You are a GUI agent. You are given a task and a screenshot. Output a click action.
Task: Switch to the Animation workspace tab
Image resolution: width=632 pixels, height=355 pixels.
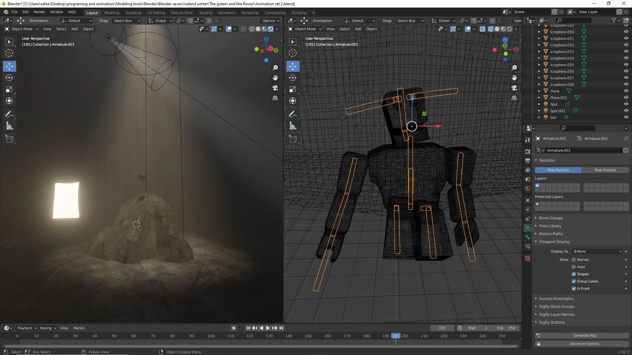coord(227,13)
